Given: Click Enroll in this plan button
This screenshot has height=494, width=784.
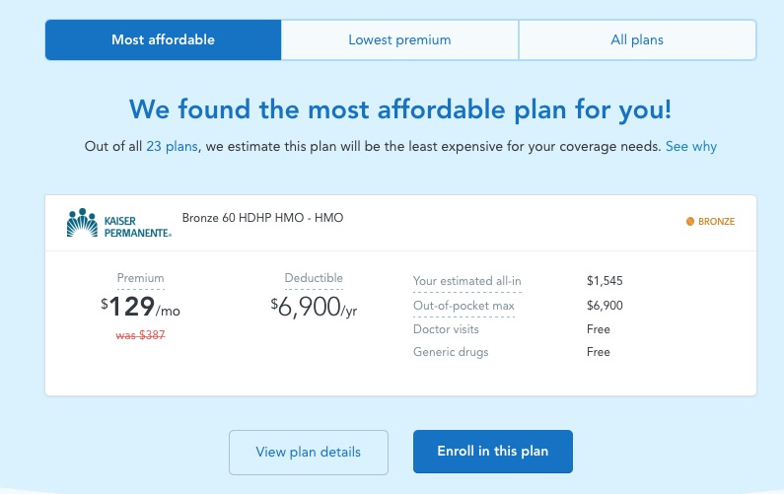Looking at the screenshot, I should 492,452.
